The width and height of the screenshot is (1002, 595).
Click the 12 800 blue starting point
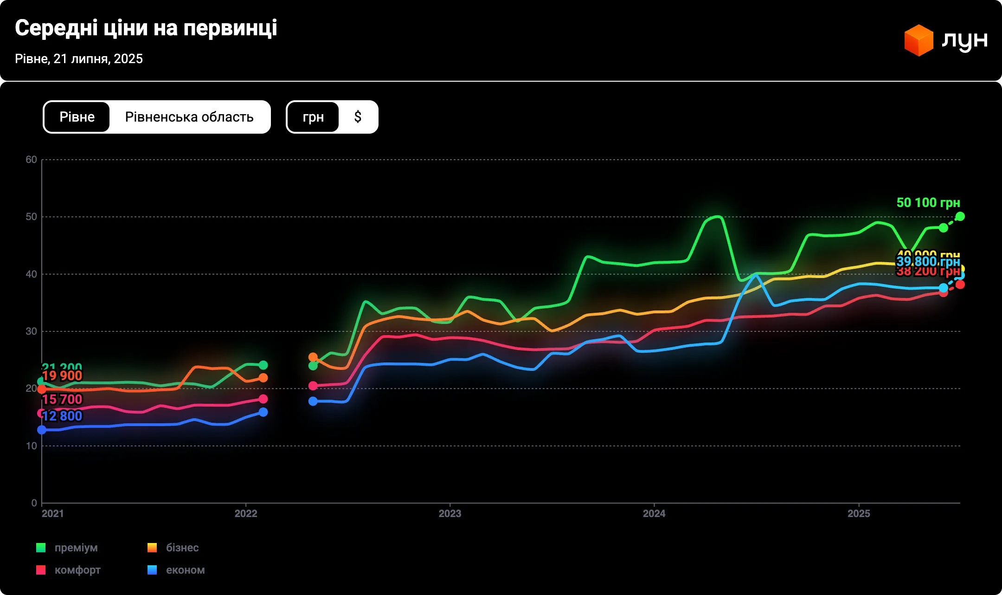point(42,430)
